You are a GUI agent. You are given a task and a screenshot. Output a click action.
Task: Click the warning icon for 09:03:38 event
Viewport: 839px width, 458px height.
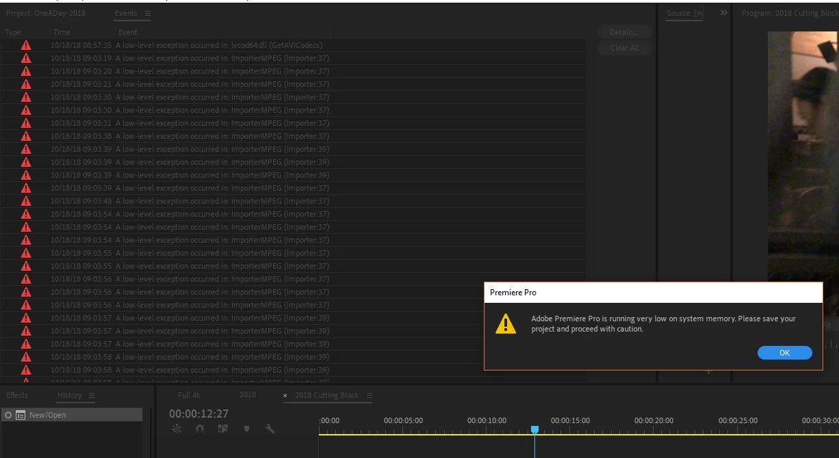(26, 136)
